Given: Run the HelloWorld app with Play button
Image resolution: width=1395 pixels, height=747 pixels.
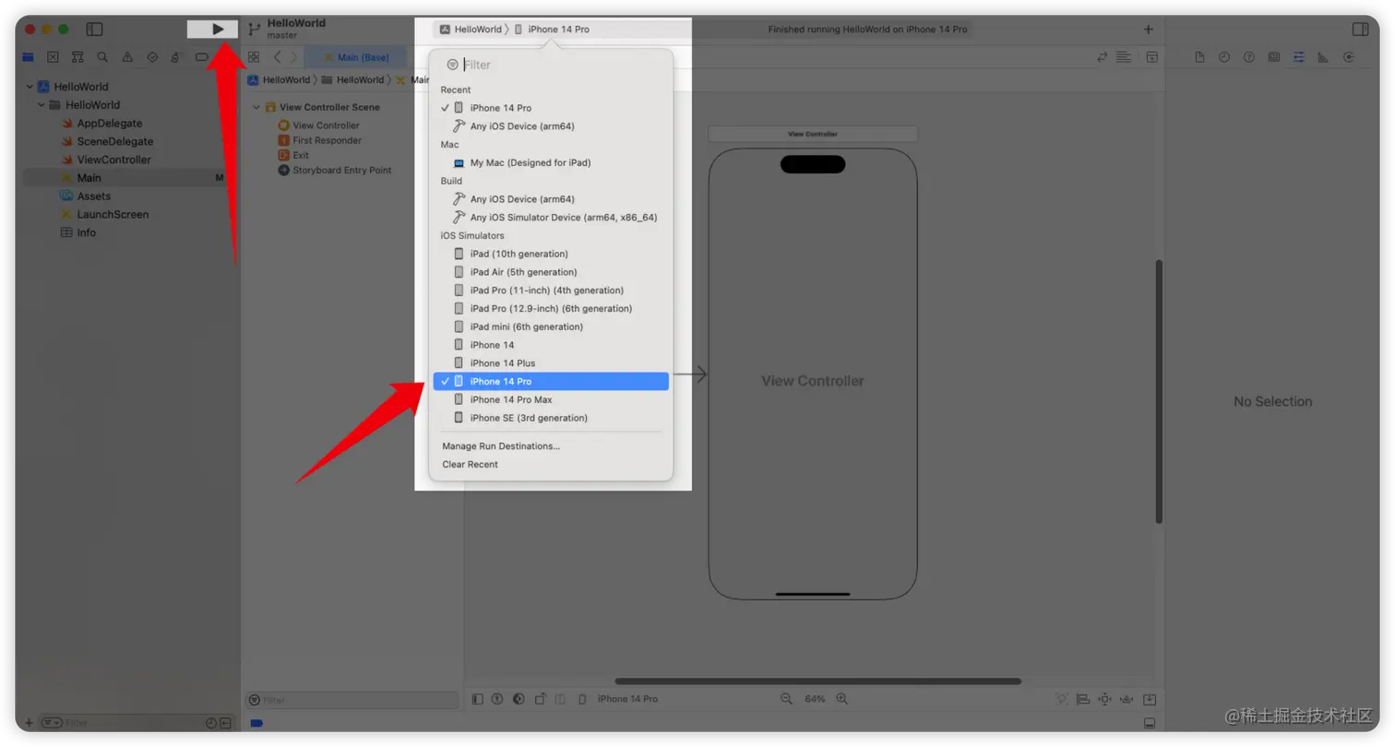Looking at the screenshot, I should pyautogui.click(x=218, y=30).
